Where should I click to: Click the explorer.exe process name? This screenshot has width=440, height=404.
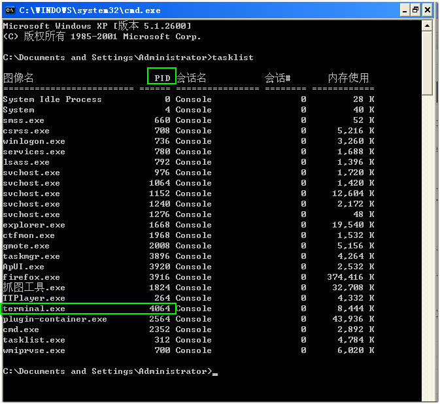(34, 225)
